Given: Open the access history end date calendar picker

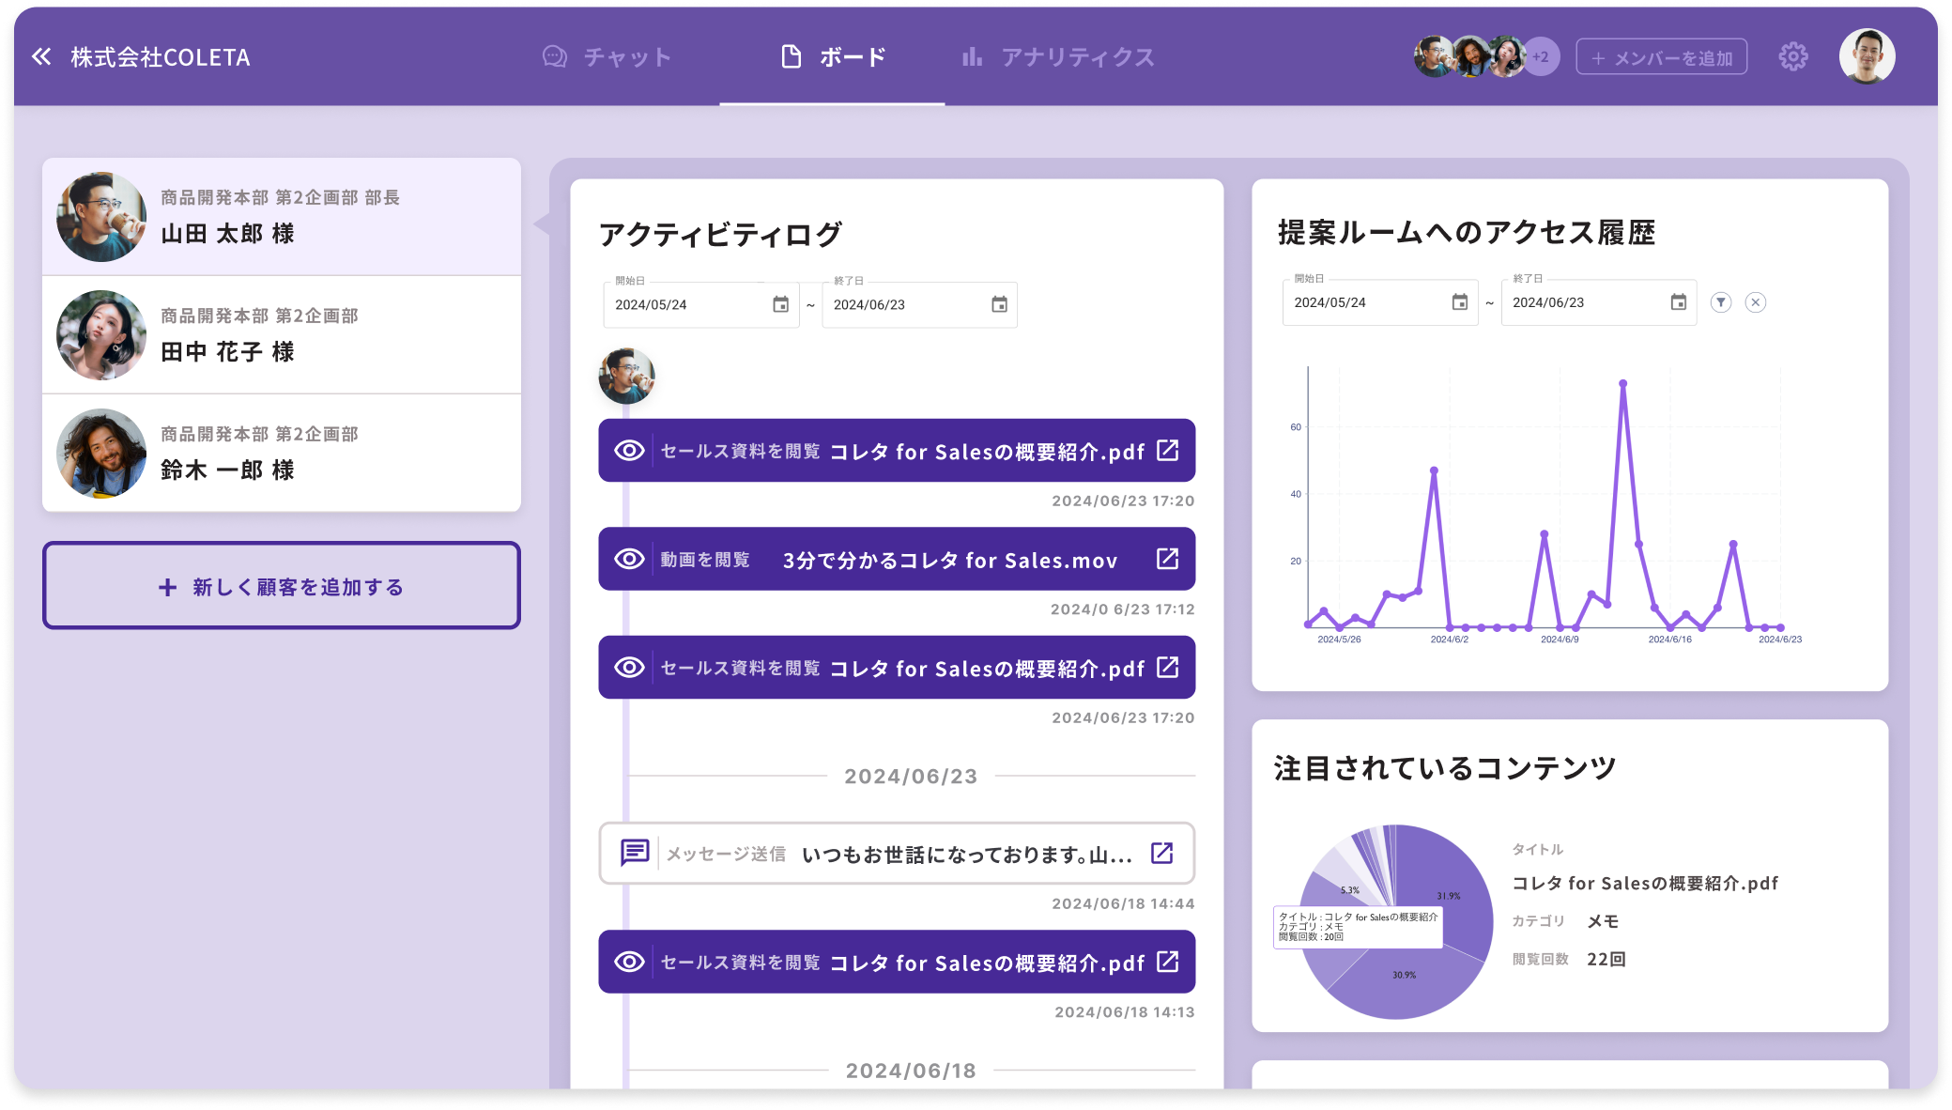Looking at the screenshot, I should click(1678, 302).
